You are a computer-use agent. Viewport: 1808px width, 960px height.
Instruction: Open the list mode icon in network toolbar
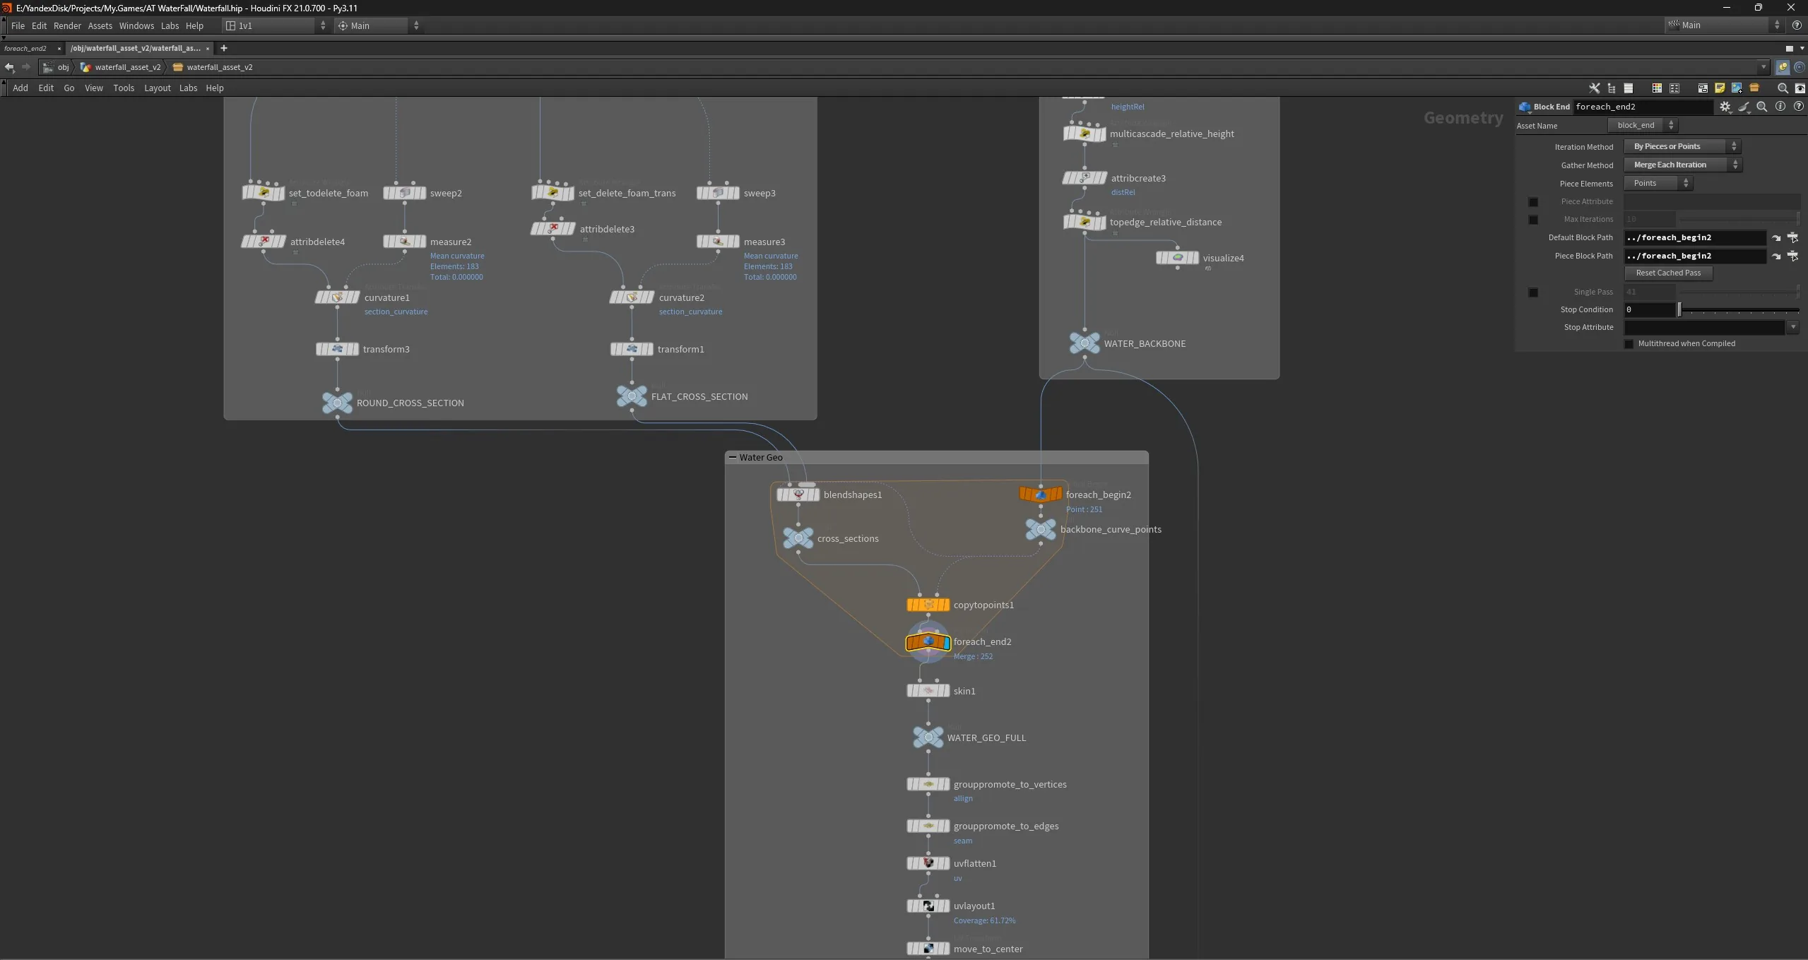click(1629, 88)
